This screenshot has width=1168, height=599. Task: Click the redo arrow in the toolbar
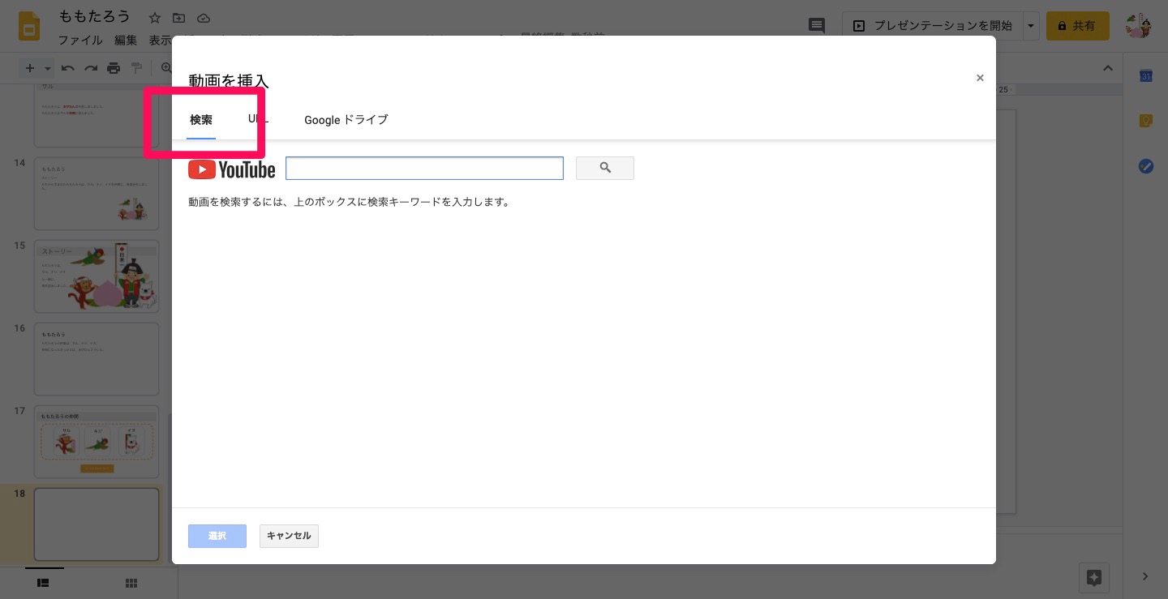click(x=91, y=68)
